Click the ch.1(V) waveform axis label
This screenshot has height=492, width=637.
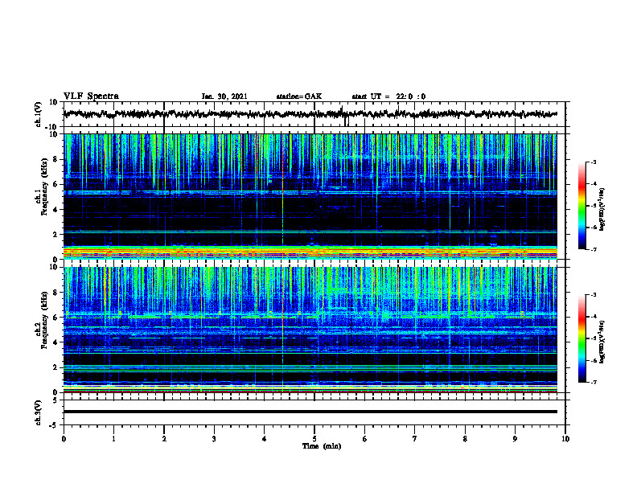click(x=39, y=114)
